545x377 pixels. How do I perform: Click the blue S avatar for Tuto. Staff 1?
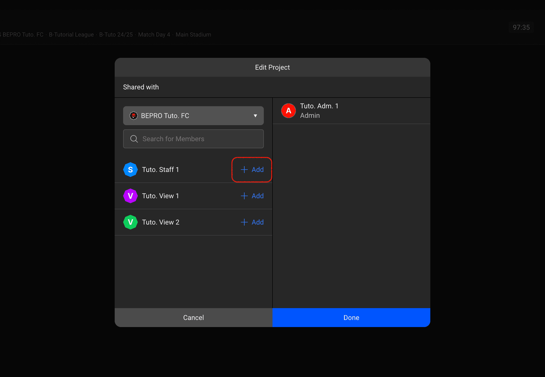[130, 170]
